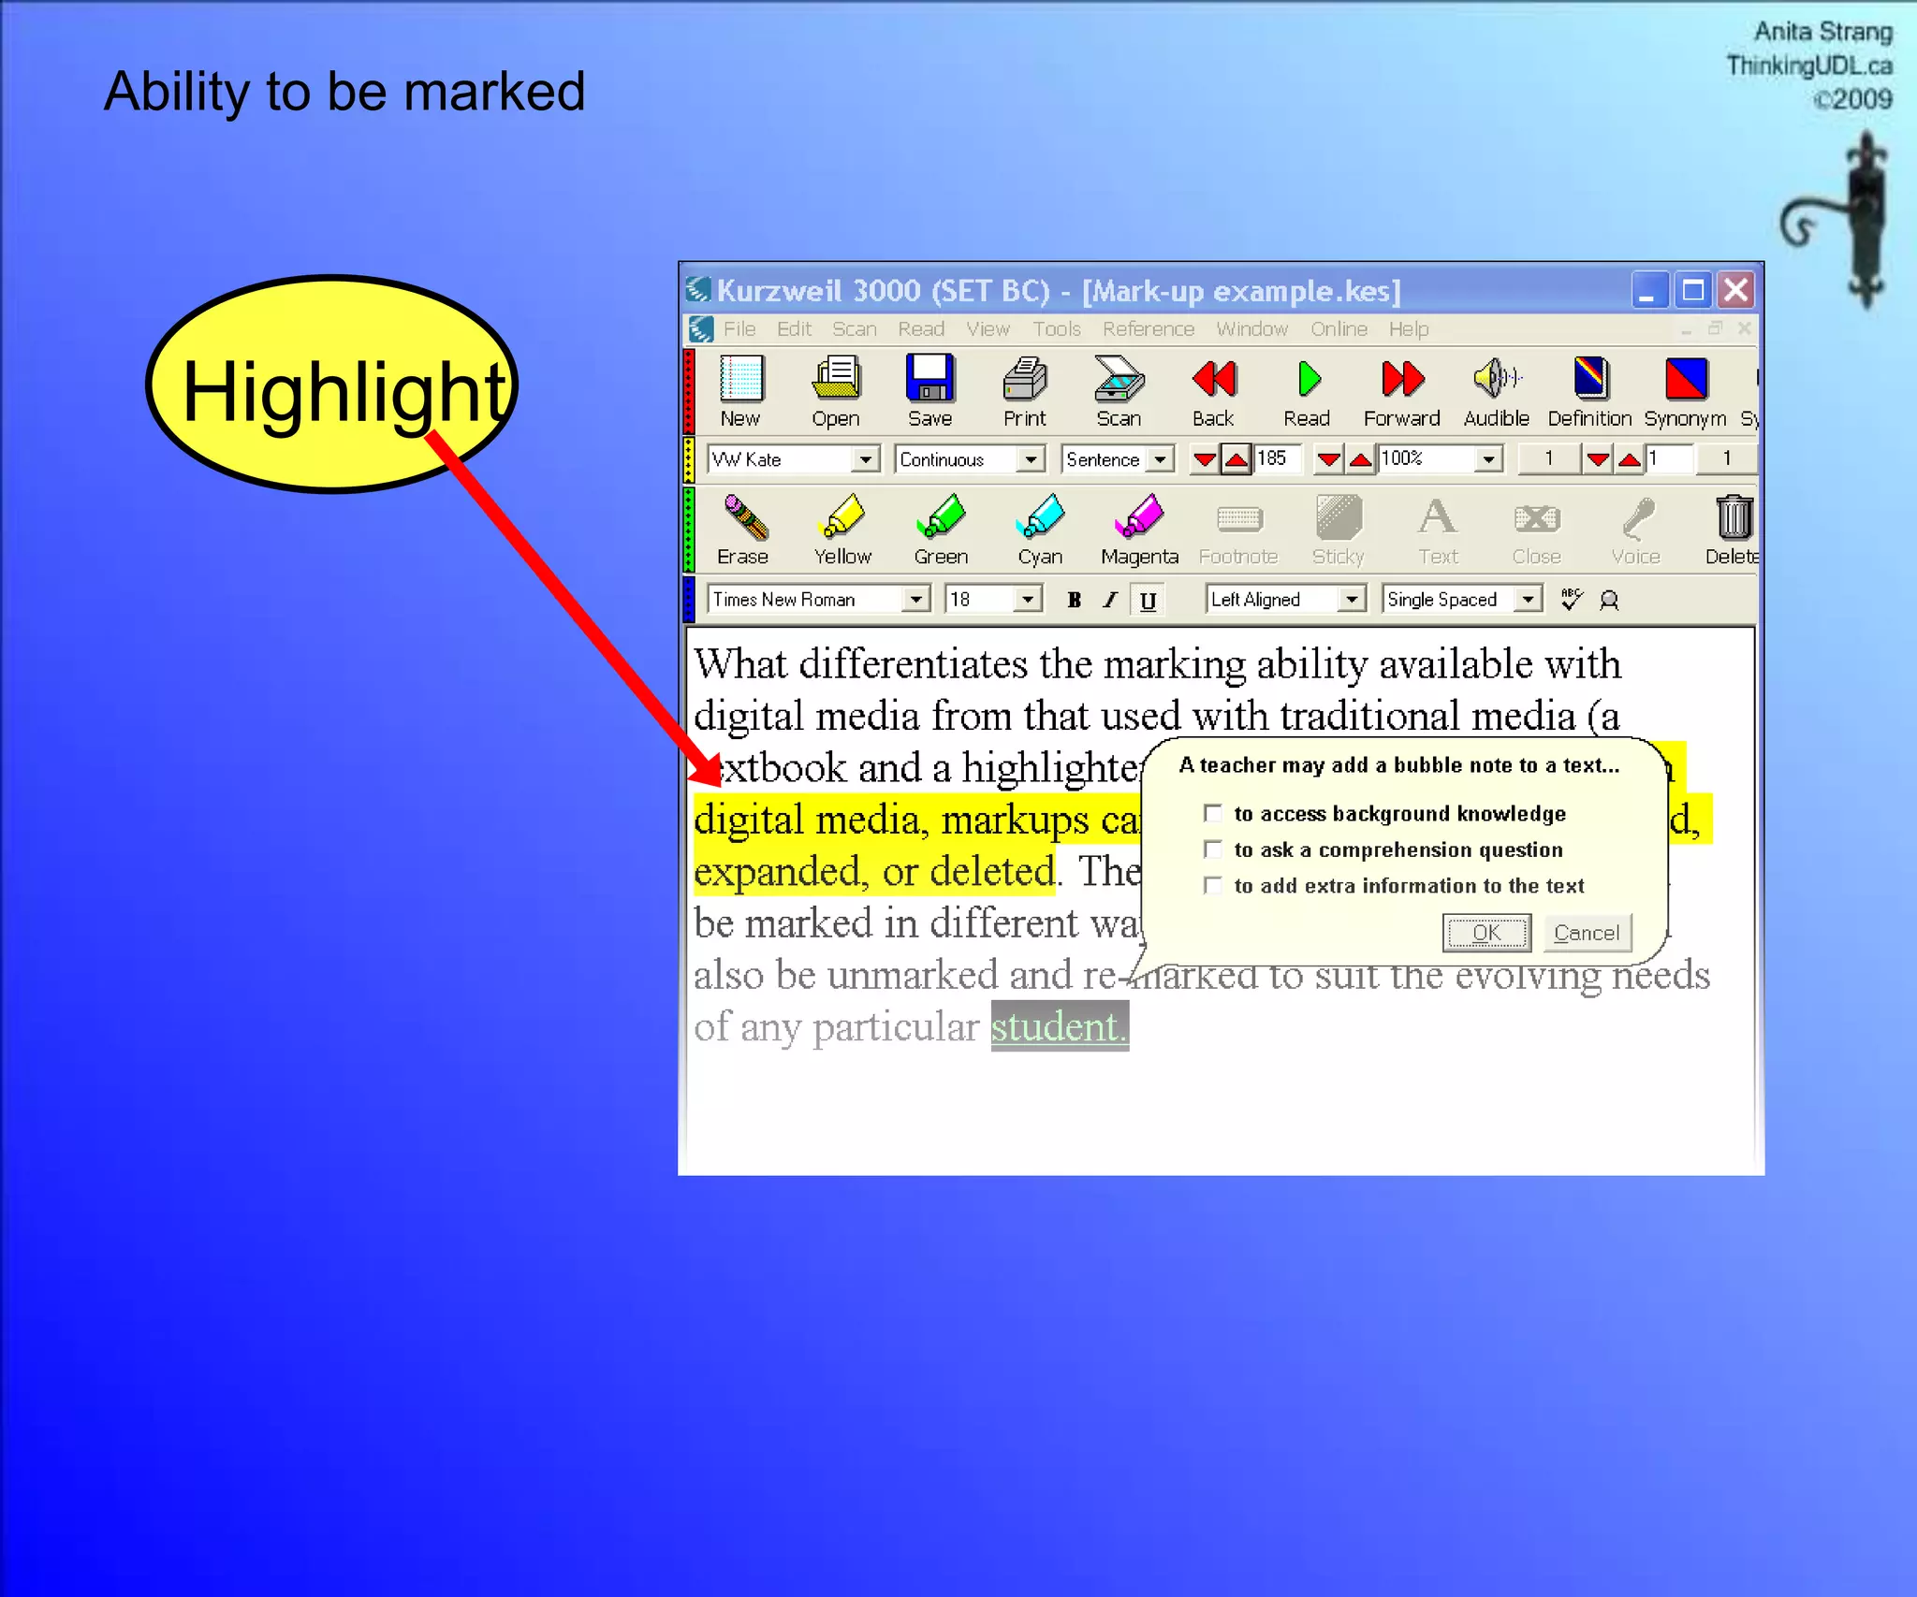Toggle Underline formatting
The width and height of the screenshot is (1917, 1597).
point(1148,600)
